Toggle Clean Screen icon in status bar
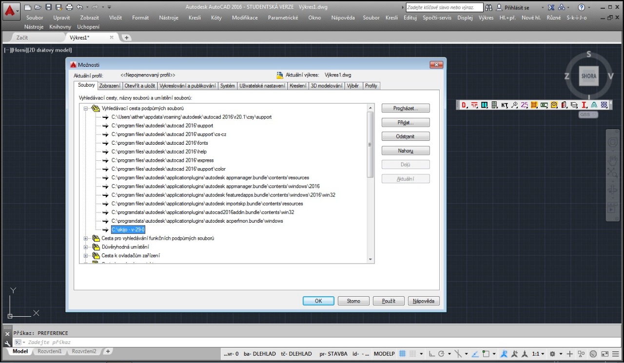The width and height of the screenshot is (624, 363). click(605, 354)
